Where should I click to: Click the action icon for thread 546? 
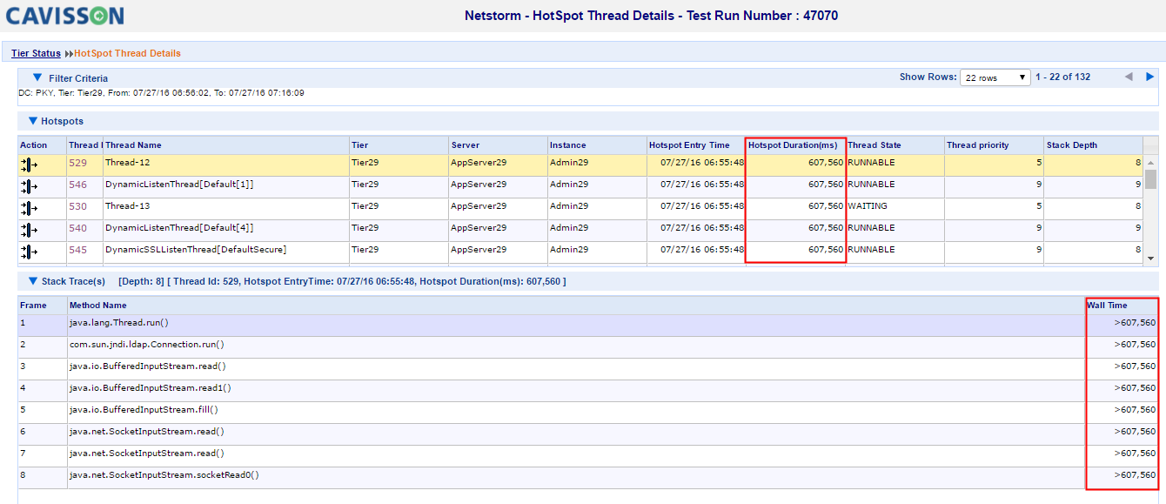(x=29, y=186)
